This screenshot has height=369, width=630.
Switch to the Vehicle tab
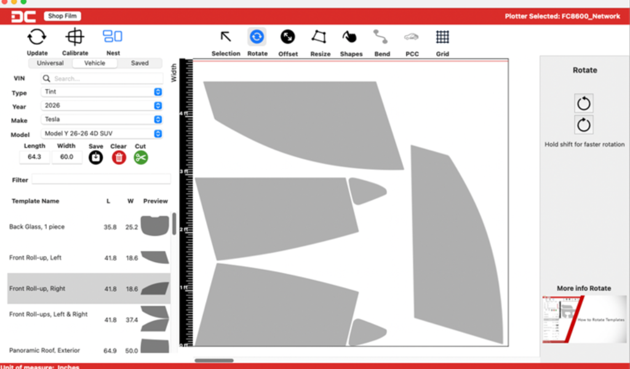point(94,63)
